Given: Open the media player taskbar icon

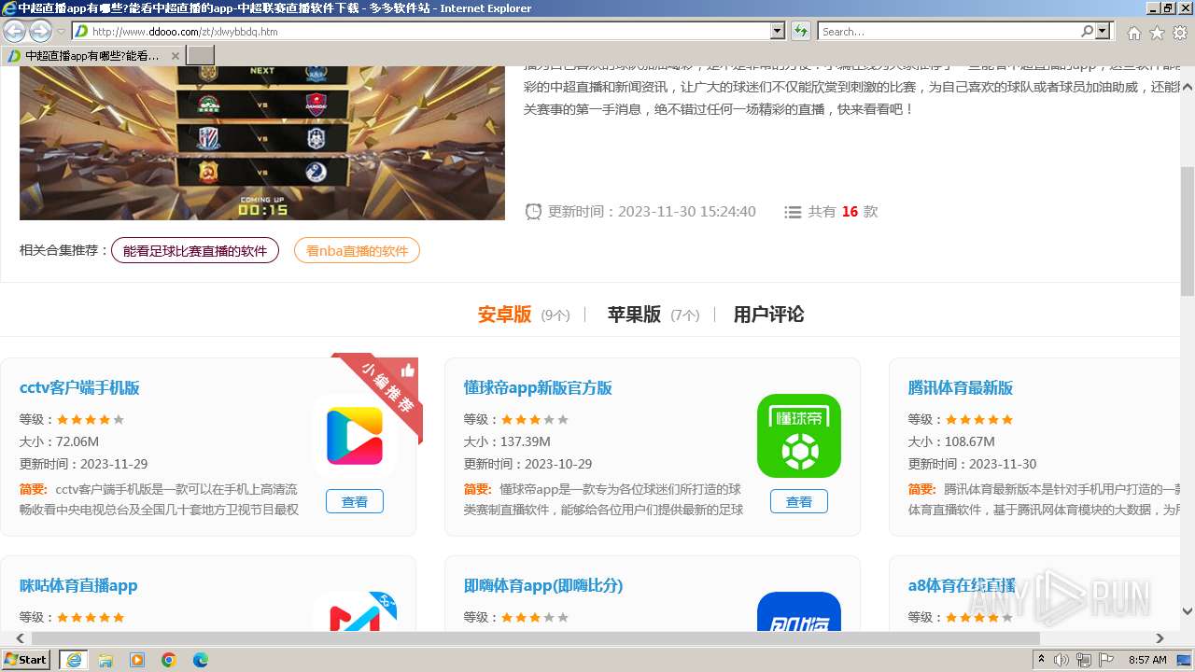Looking at the screenshot, I should 137,660.
